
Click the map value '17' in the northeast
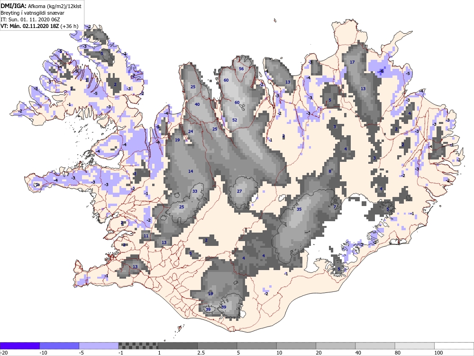pyautogui.click(x=352, y=62)
